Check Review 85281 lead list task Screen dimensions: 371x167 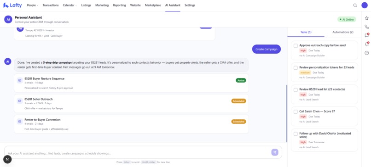(x=296, y=90)
